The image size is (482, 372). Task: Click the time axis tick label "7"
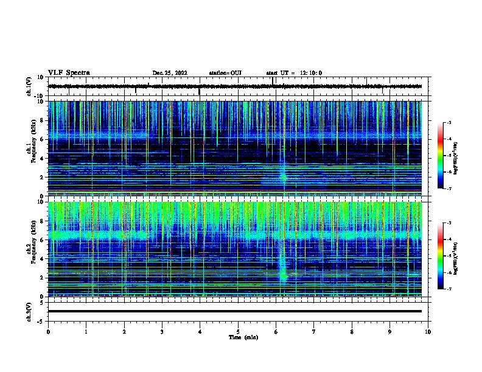pos(313,332)
